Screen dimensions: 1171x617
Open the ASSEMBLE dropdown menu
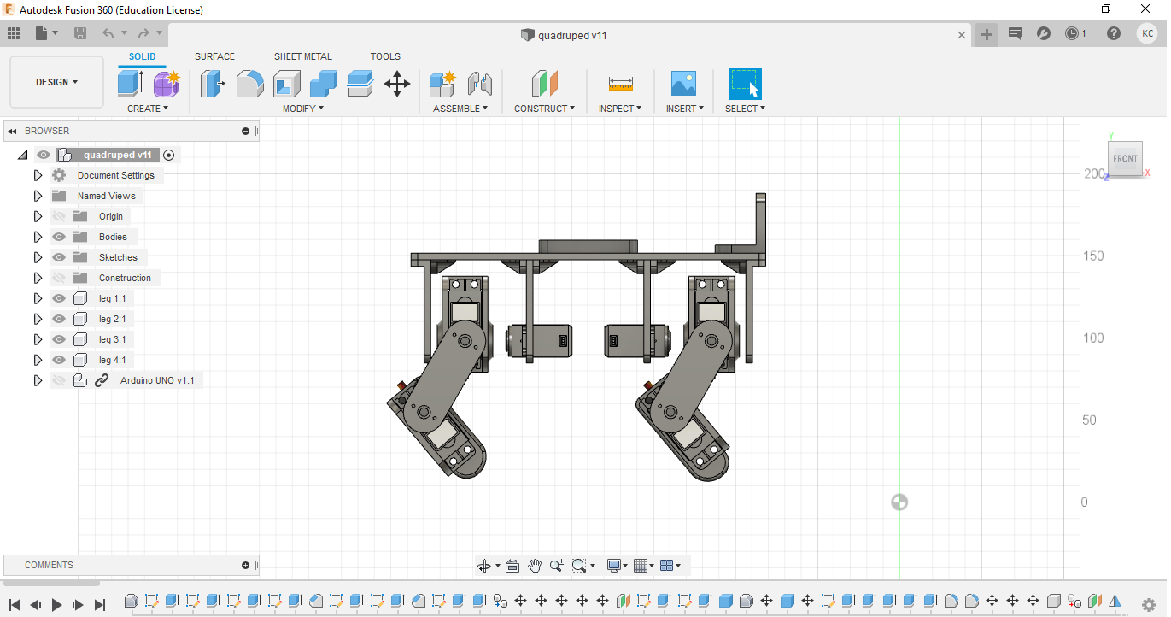(x=460, y=109)
